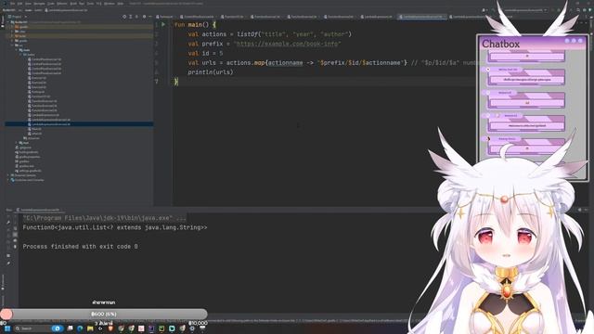Open the Window menu

coord(110,4)
